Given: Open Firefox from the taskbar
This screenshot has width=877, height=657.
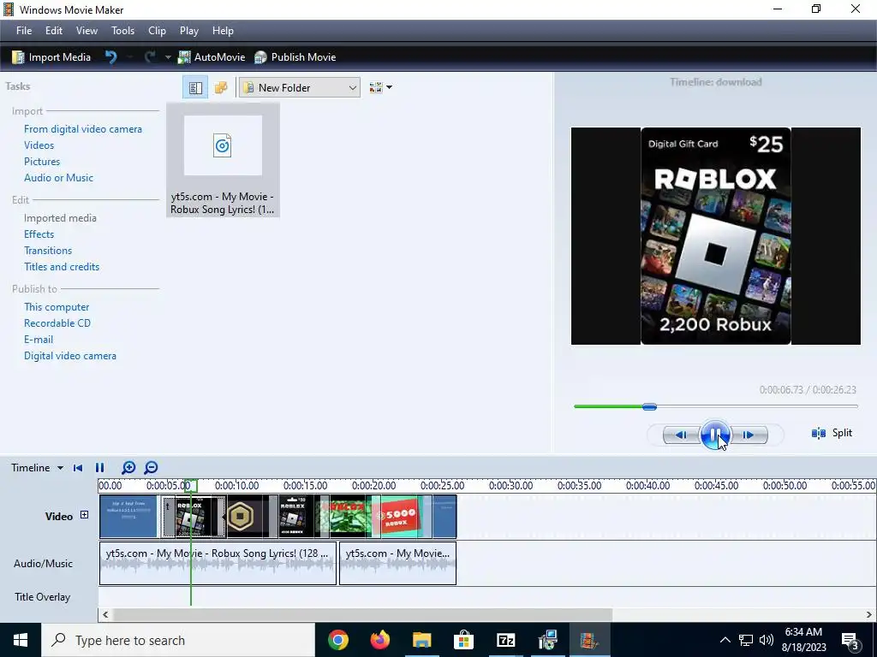Looking at the screenshot, I should coord(380,640).
